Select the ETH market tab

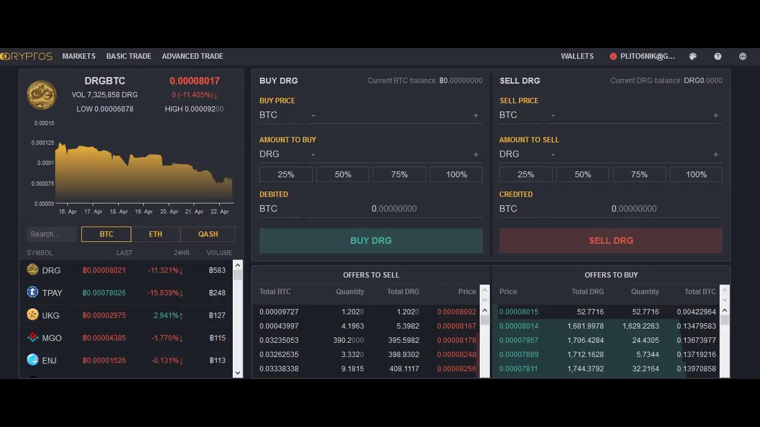pyautogui.click(x=156, y=234)
